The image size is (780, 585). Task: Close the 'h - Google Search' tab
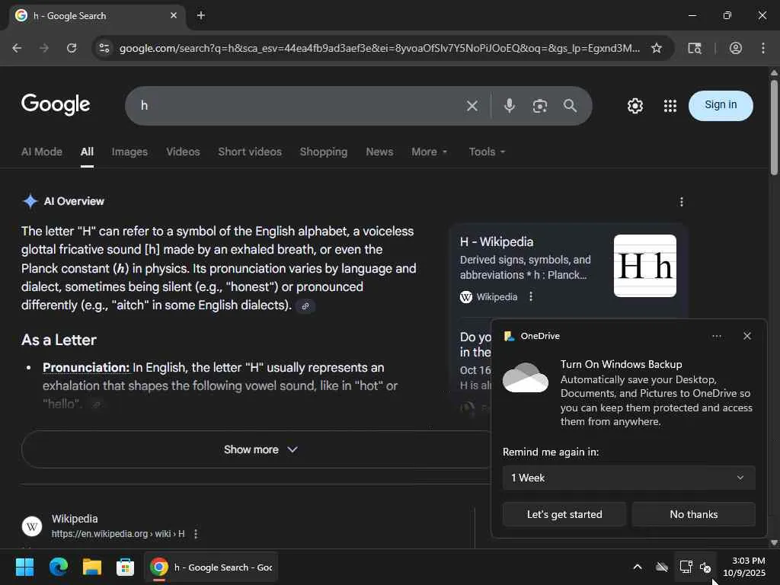pos(174,15)
